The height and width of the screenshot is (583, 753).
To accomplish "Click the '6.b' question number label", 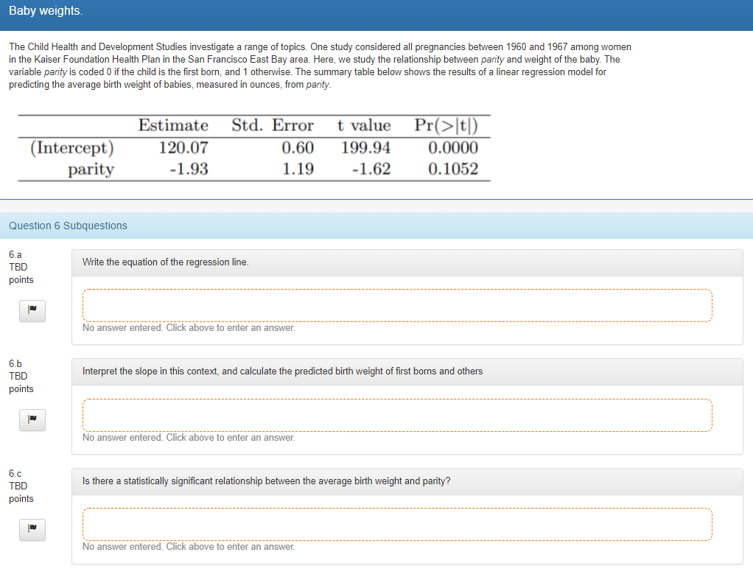I will click(15, 363).
